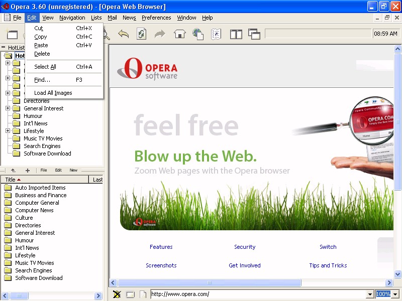Click the page scroll-right arrow button
Viewport: 402px width, 301px height.
coord(389,283)
